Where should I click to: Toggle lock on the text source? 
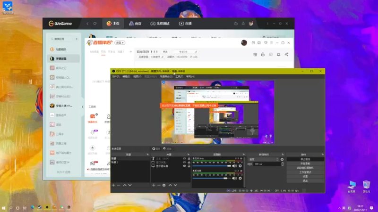(x=189, y=159)
